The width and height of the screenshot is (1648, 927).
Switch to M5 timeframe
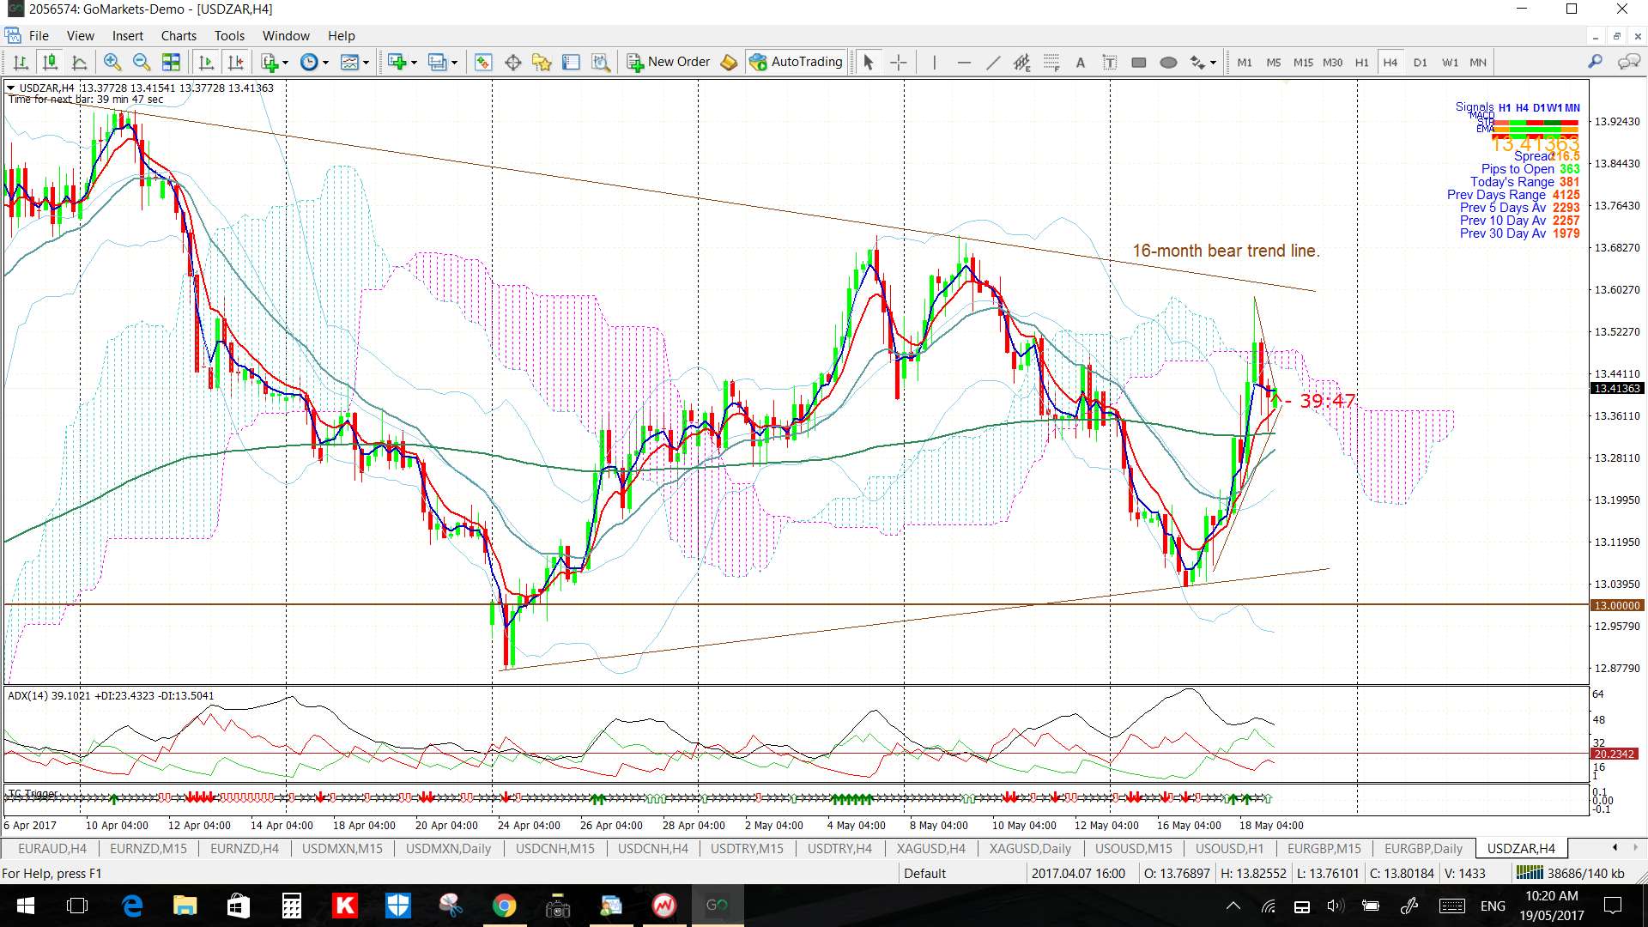click(1274, 62)
